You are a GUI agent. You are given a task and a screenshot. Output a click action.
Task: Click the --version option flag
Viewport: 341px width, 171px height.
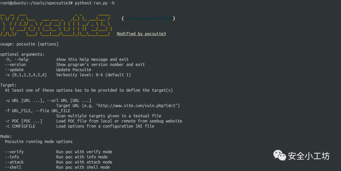15,64
